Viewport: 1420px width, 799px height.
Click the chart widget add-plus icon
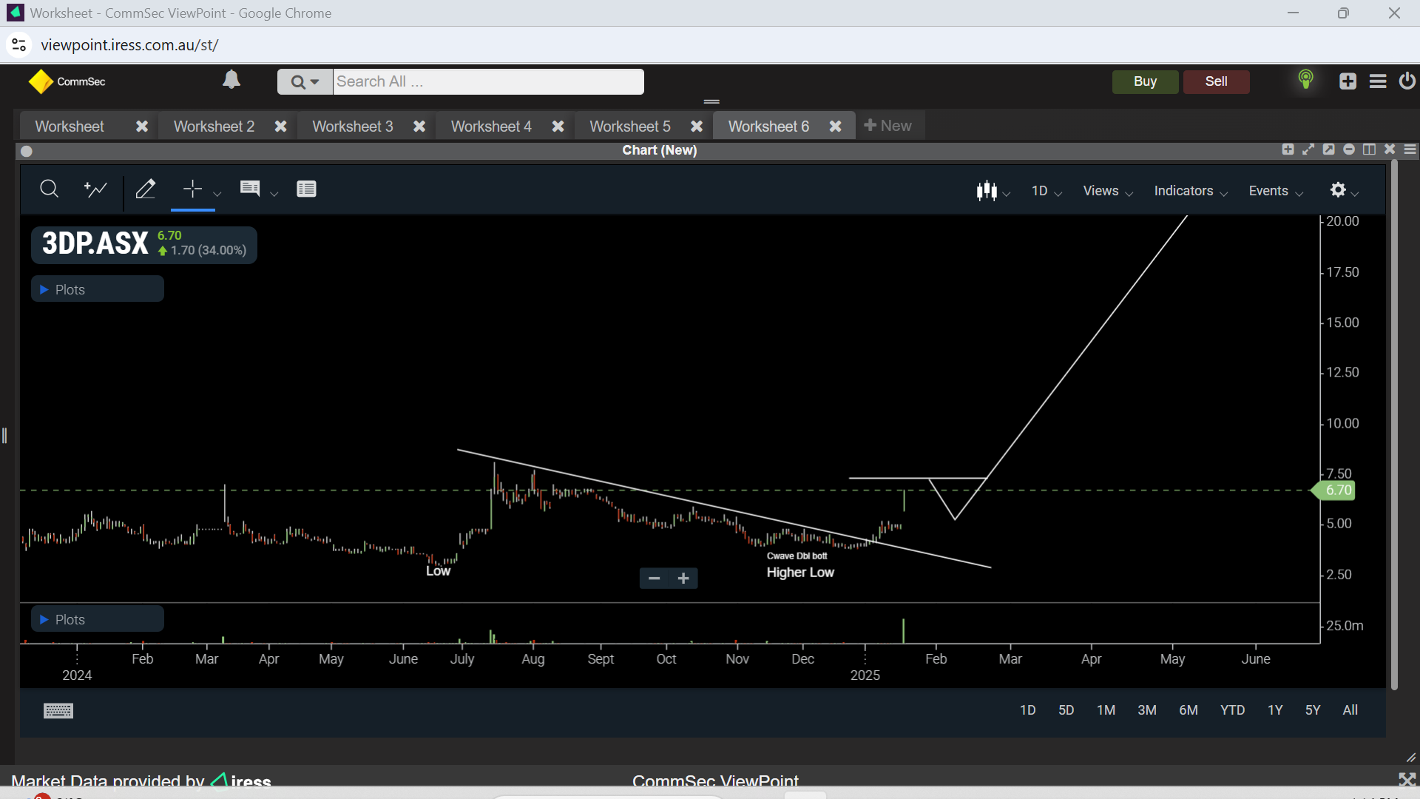point(1288,149)
